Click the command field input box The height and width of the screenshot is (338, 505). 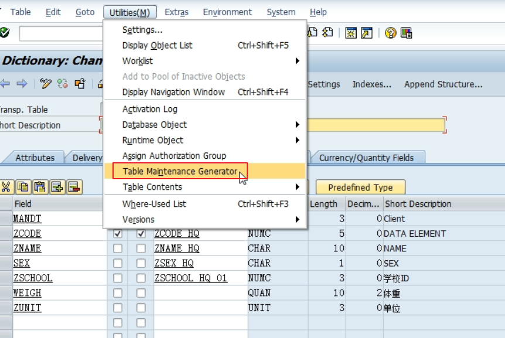[x=61, y=33]
